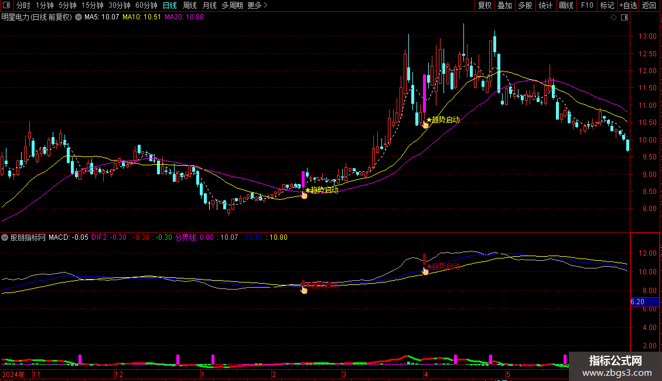662x381 pixels.
Task: Click the 叠加 overlay button
Action: click(504, 5)
